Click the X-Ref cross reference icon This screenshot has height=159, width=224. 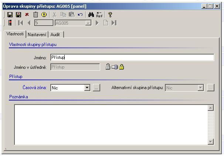tap(99, 14)
